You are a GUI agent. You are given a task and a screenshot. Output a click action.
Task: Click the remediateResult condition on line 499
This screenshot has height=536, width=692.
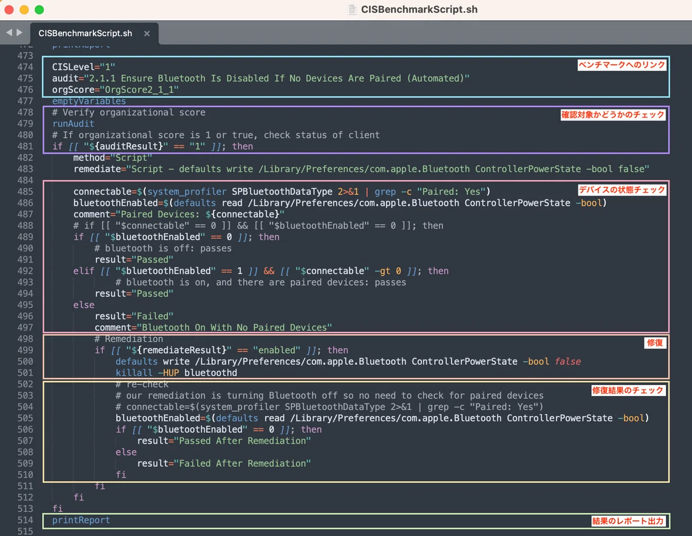[221, 350]
